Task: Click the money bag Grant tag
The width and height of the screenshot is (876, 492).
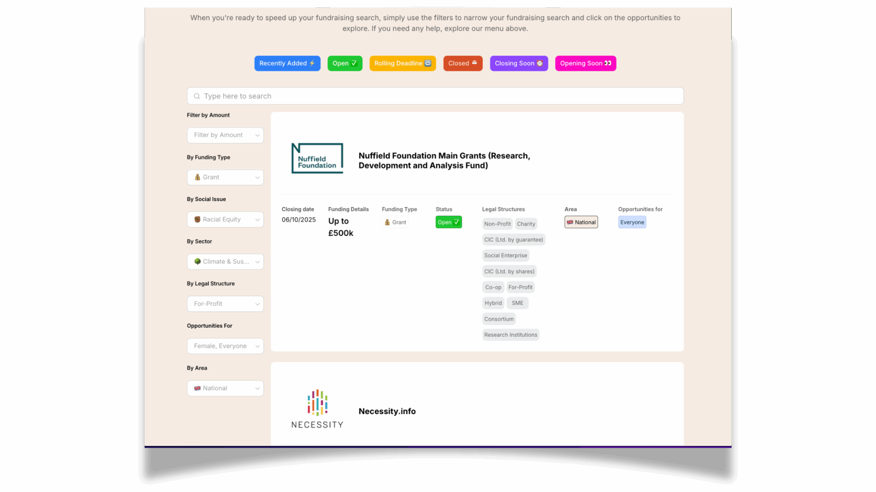Action: click(x=395, y=222)
